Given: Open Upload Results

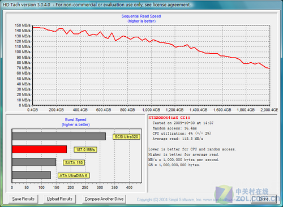Looking at the screenshot, I should coord(59,199).
